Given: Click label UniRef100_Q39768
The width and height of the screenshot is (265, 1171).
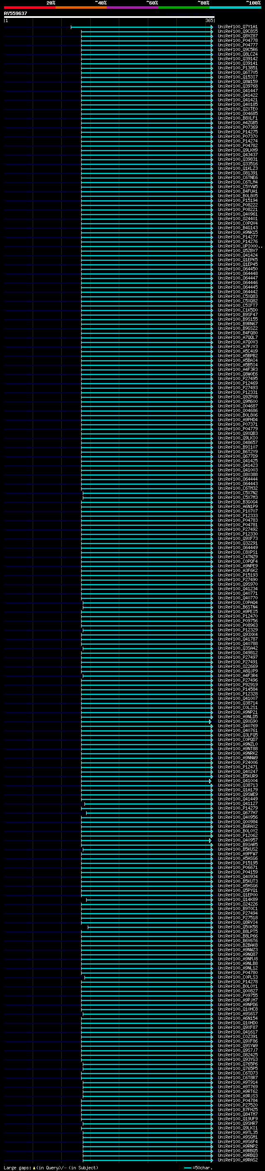Looking at the screenshot, I should (237, 86).
